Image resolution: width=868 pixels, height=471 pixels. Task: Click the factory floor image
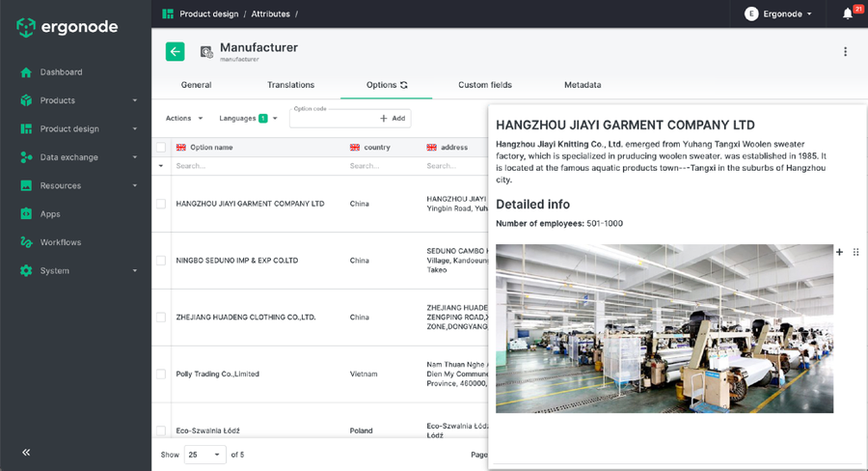click(x=665, y=328)
